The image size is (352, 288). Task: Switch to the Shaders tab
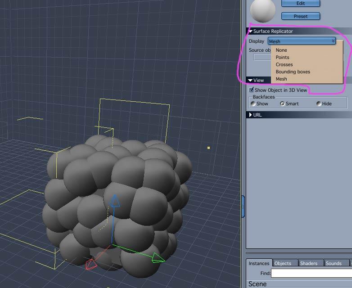click(x=309, y=263)
